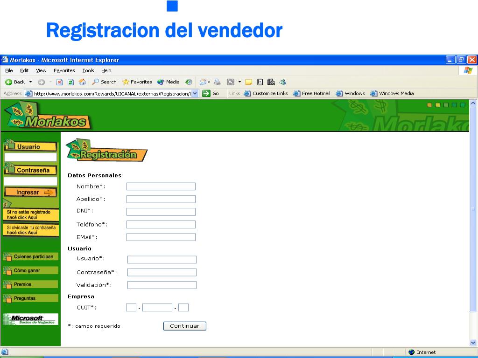Go to the Home page icon
Image resolution: width=478 pixels, height=358 pixels.
coord(82,82)
